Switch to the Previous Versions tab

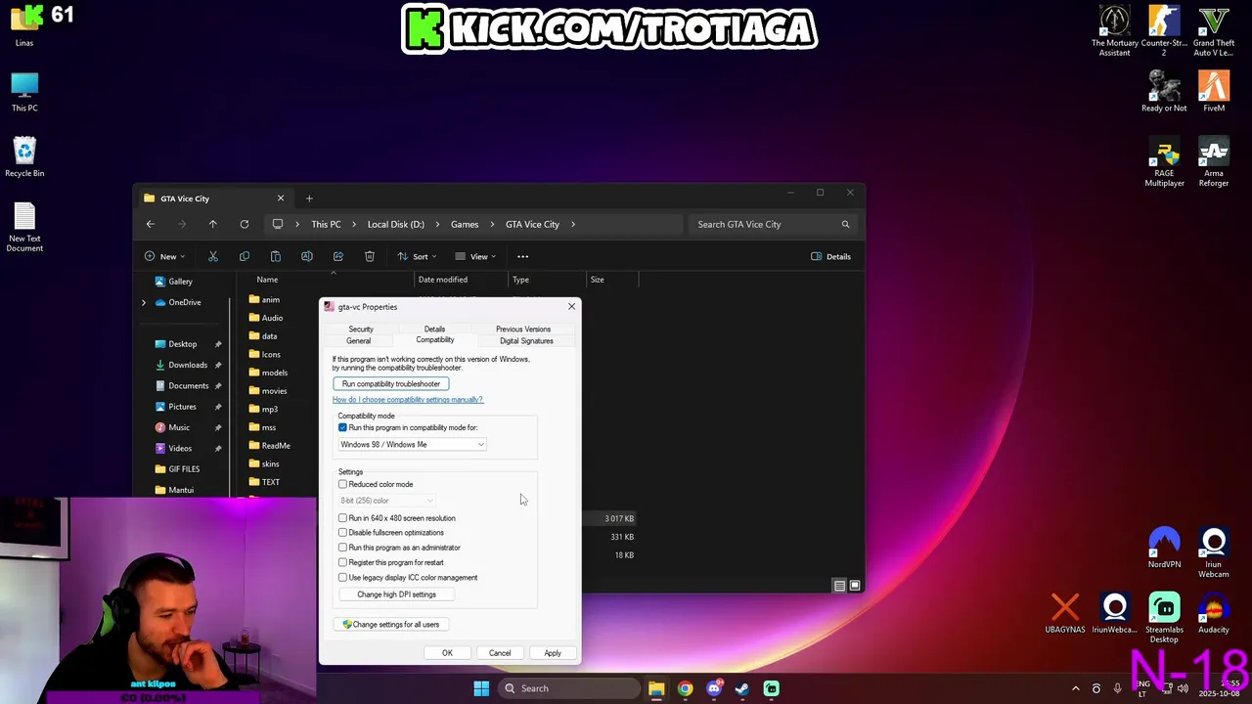pos(523,330)
